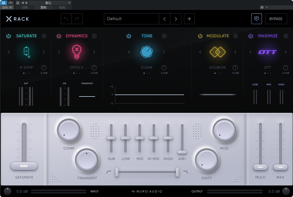The image size is (293, 197).
Task: Toggle the DYNAMICS module power icon
Action: (59, 36)
